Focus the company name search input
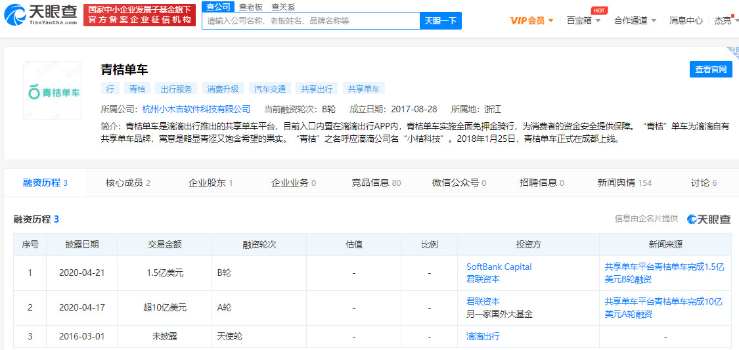 [x=311, y=21]
